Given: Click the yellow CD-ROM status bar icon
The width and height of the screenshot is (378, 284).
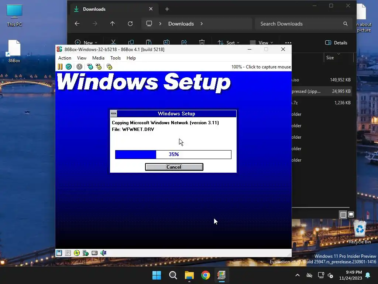Looking at the screenshot, I should pos(77,253).
